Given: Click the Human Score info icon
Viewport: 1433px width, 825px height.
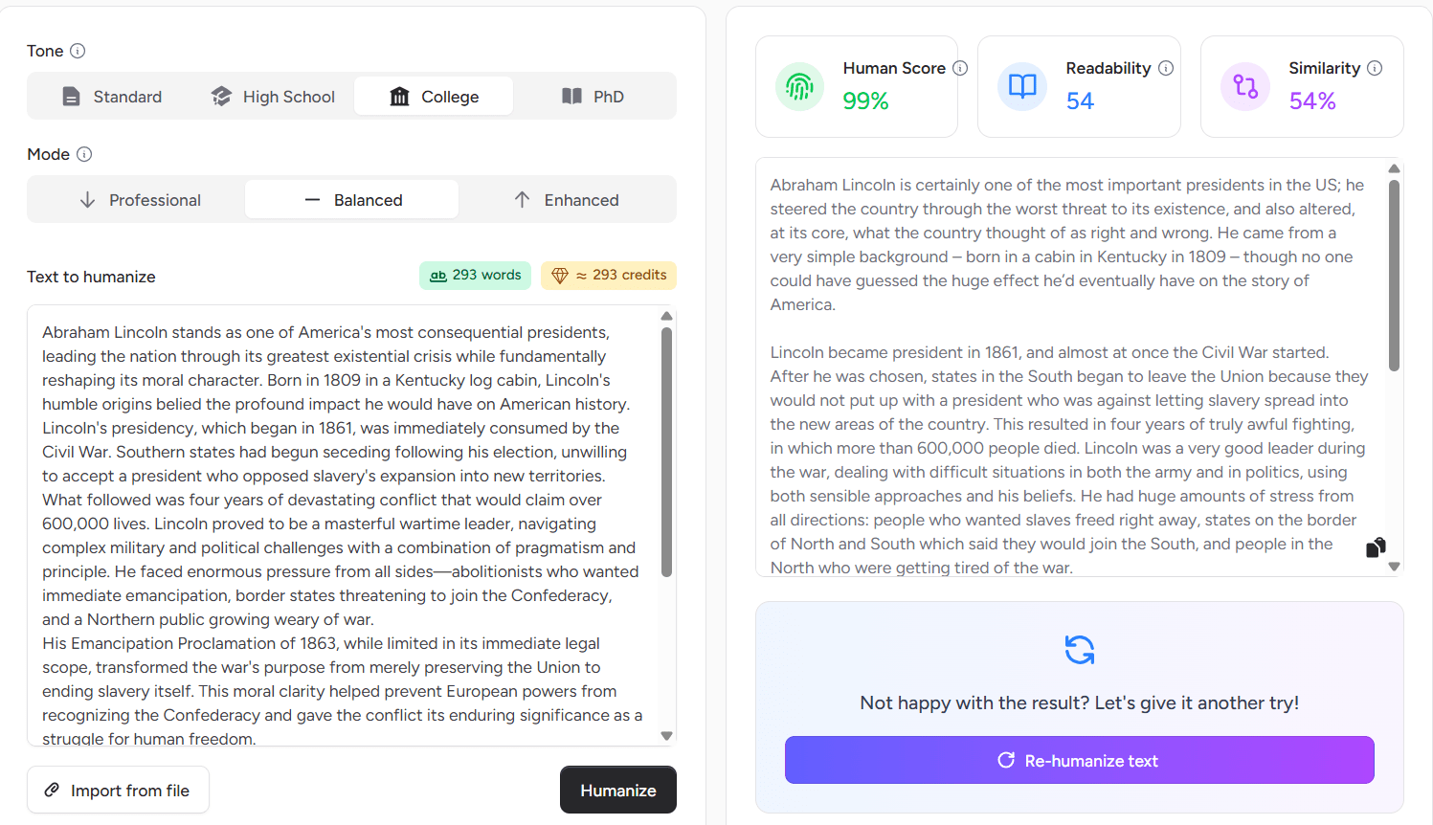Looking at the screenshot, I should tap(960, 68).
